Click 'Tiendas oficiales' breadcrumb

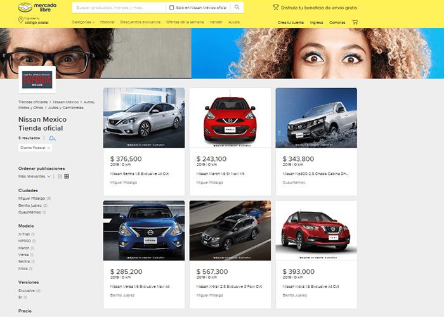(33, 102)
